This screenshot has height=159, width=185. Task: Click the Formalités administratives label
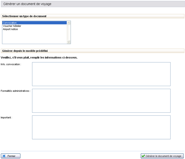coord(15,91)
